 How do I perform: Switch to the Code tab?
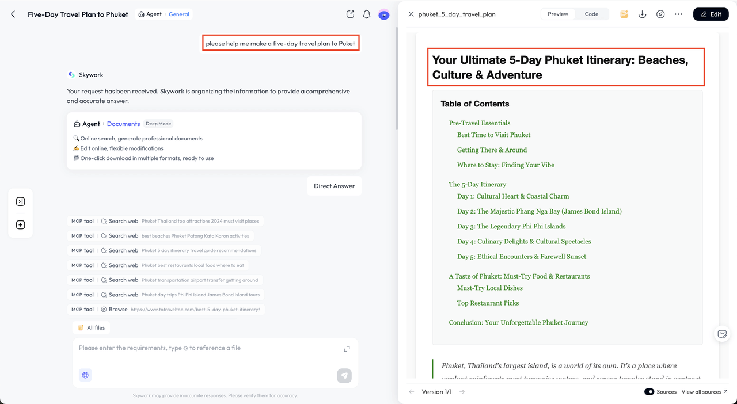pos(591,14)
